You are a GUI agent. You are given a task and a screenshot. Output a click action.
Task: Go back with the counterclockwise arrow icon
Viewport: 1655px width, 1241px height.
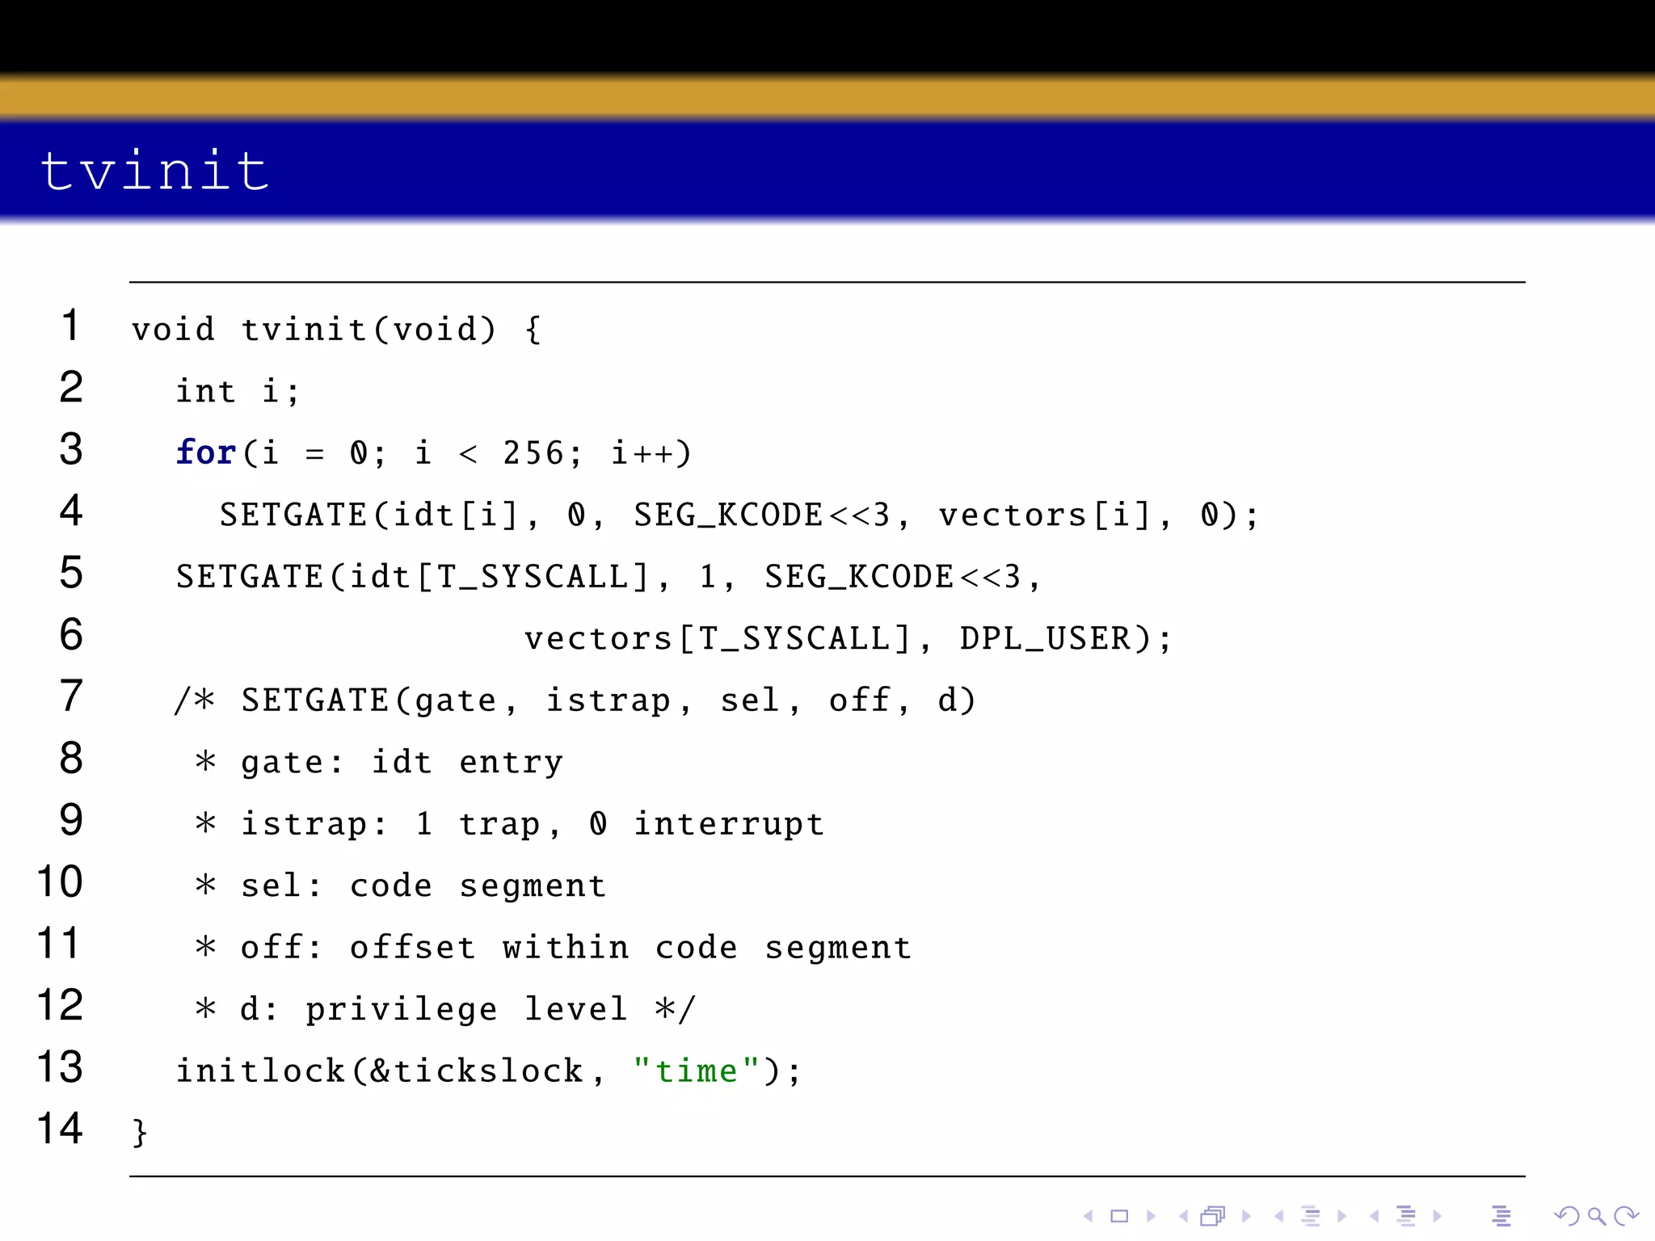tap(1567, 1216)
